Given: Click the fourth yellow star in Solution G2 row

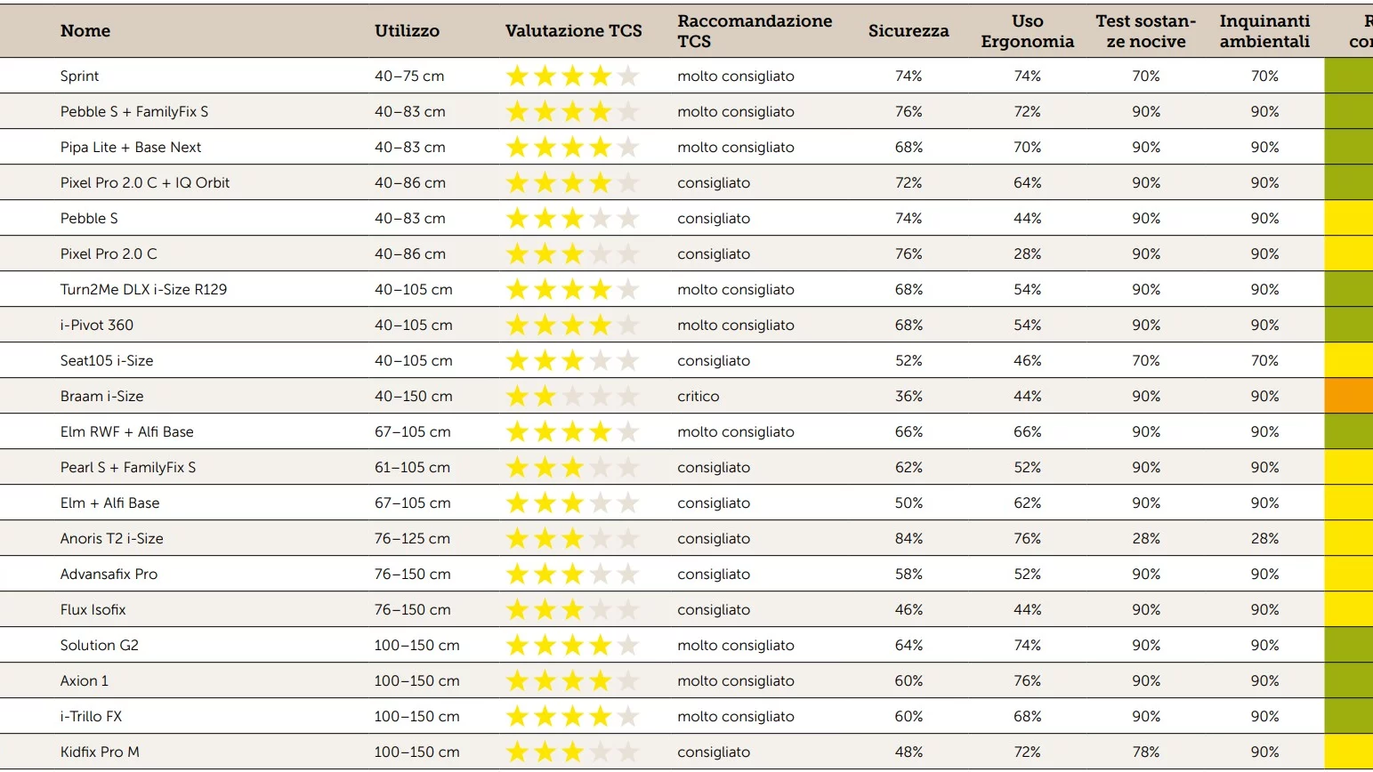Looking at the screenshot, I should (601, 646).
